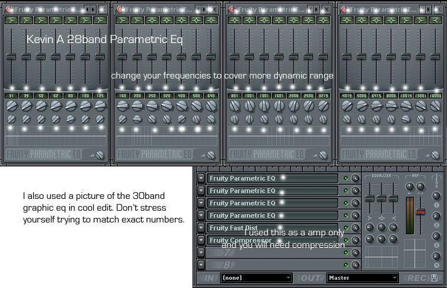Open the slot menu arrow beside Fruity Compressor
Screen dimensions: 447x288
point(201,240)
